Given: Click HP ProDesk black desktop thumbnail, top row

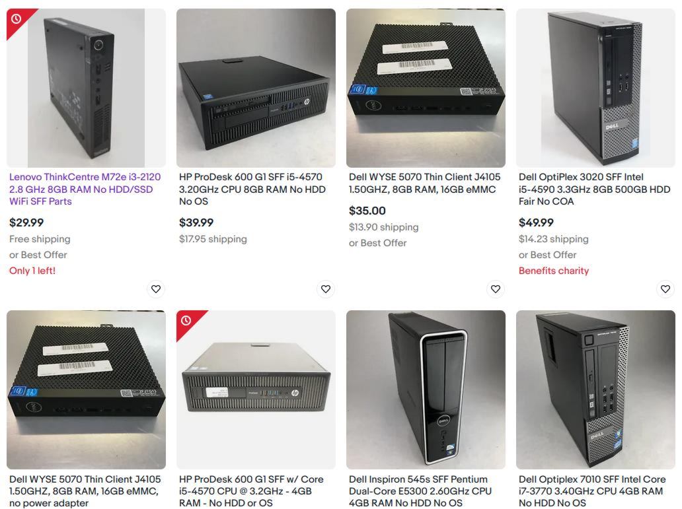Looking at the screenshot, I should [x=256, y=88].
